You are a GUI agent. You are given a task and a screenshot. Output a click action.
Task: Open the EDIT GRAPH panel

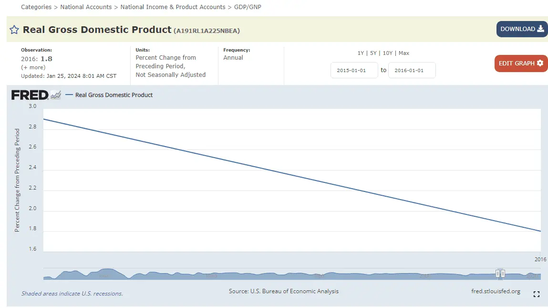[521, 64]
